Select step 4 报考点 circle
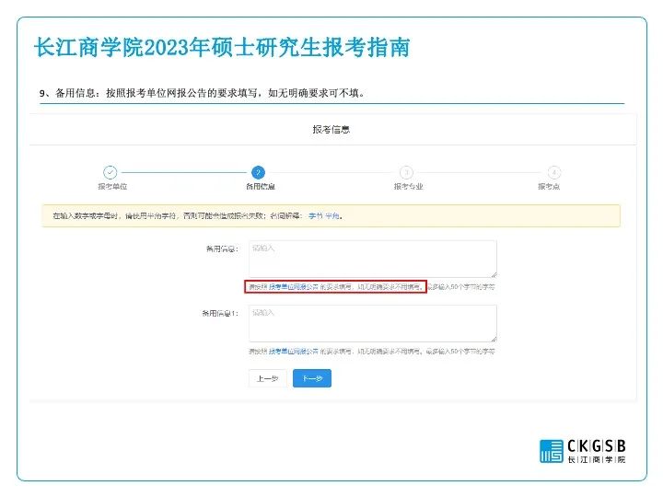This screenshot has height=497, width=663. click(554, 172)
